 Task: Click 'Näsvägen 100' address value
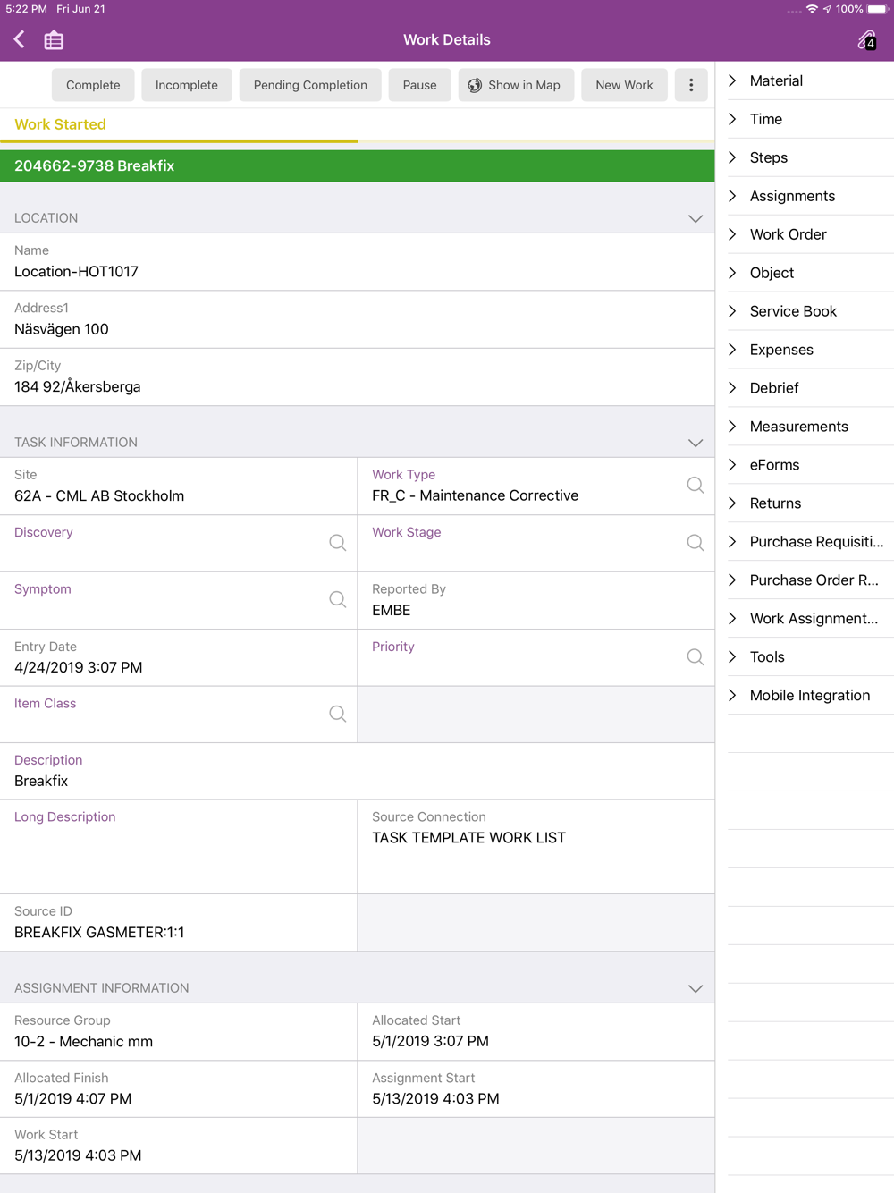tap(62, 329)
